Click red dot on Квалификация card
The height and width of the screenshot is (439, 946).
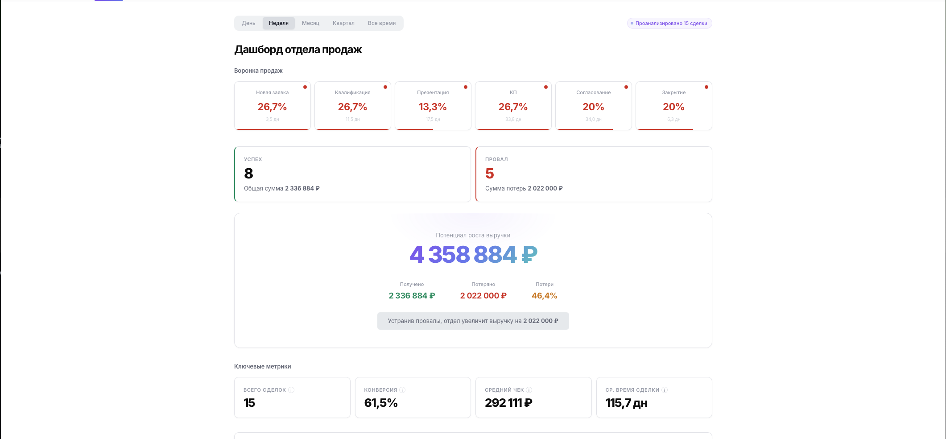coord(385,87)
